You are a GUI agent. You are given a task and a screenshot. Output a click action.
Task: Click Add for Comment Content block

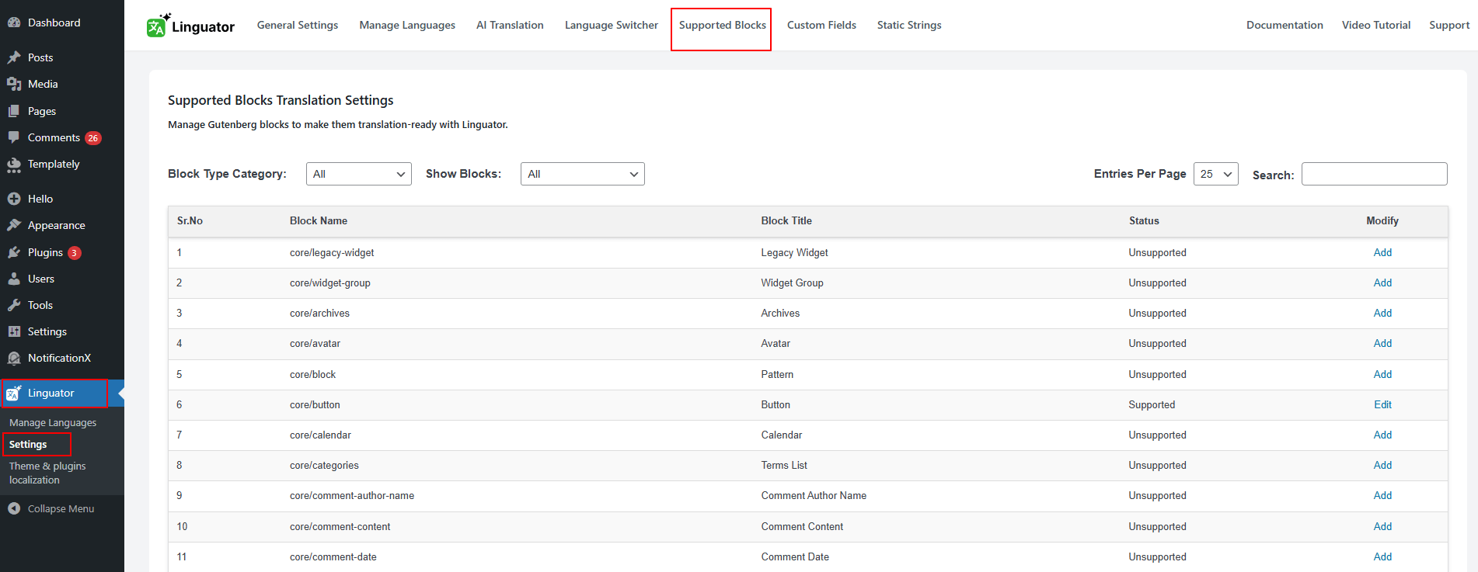coord(1382,526)
